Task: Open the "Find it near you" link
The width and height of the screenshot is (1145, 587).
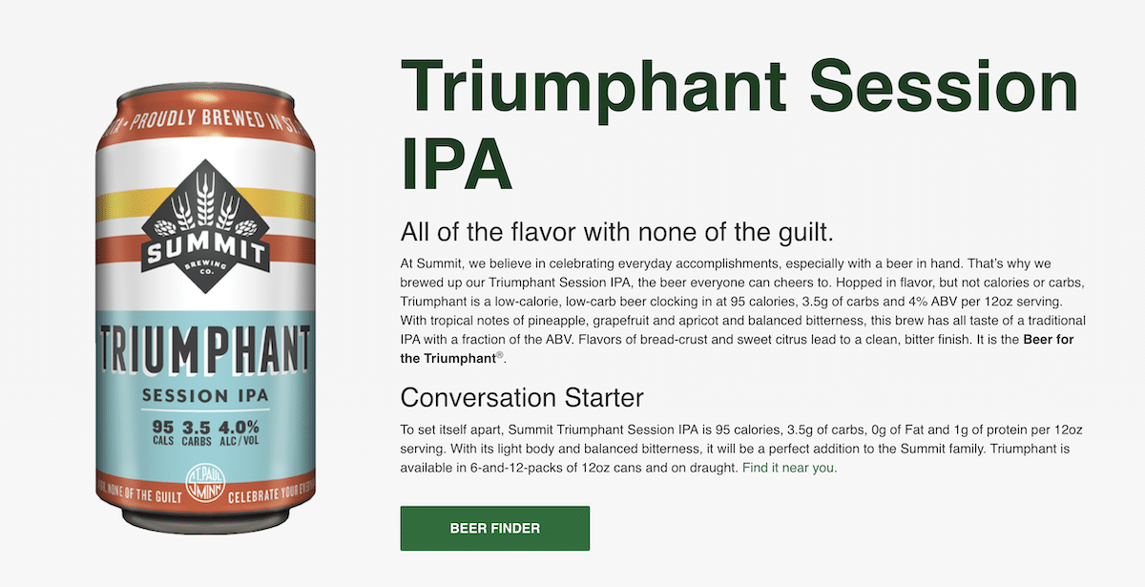Action: [x=789, y=468]
